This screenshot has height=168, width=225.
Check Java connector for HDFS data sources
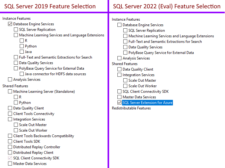pyautogui.click(x=22, y=74)
